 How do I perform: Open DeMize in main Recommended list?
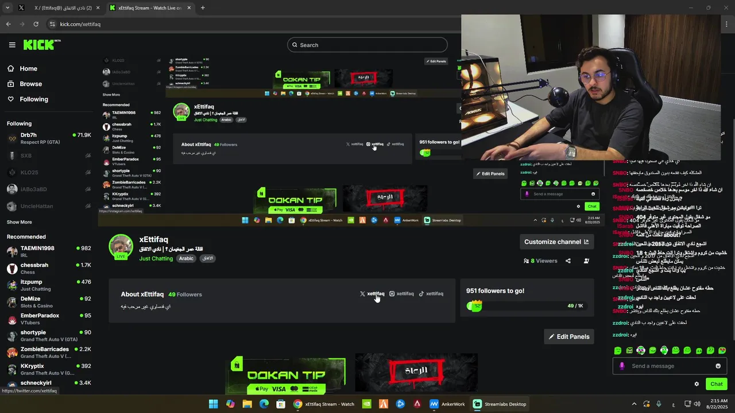point(49,302)
